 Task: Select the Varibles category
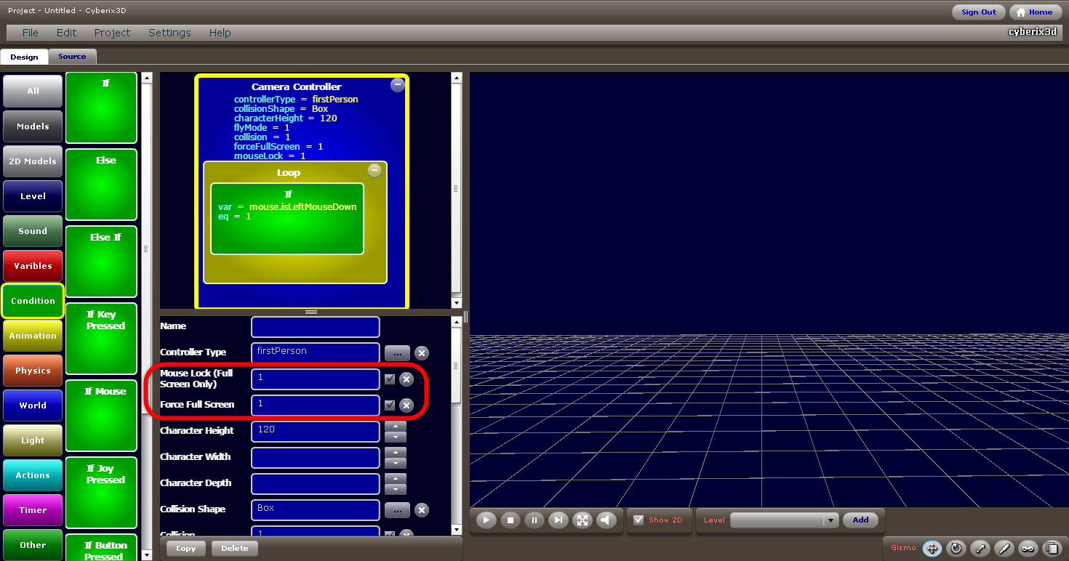point(33,266)
